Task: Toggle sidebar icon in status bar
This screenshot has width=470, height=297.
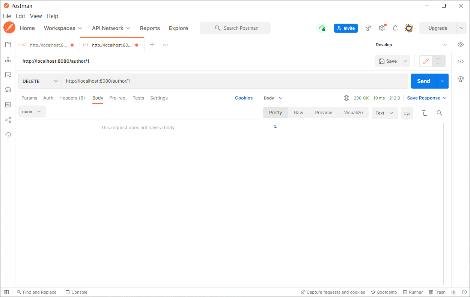Action: pyautogui.click(x=6, y=292)
